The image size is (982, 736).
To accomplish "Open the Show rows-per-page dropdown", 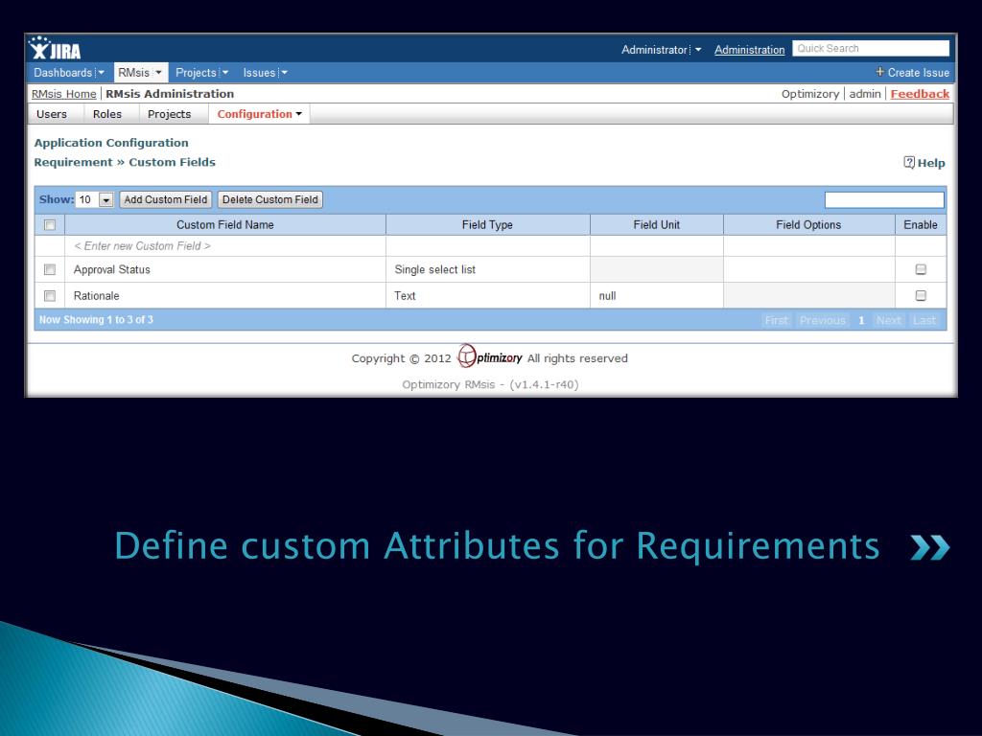I will click(95, 199).
